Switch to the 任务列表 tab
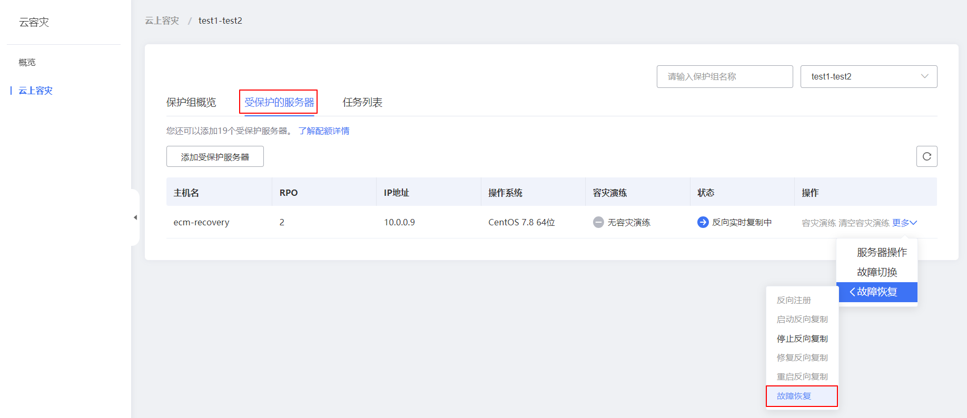Screen dimensions: 967x418 click(x=362, y=102)
